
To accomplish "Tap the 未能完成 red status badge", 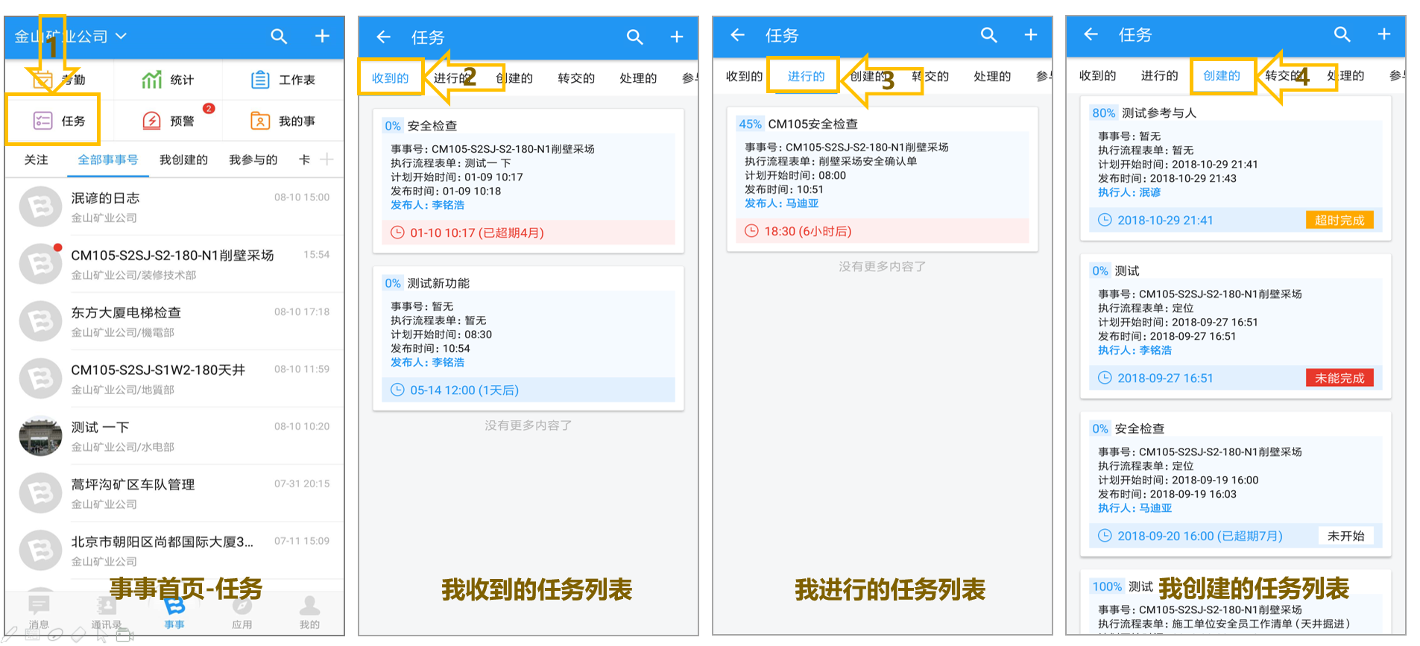I will [1339, 378].
